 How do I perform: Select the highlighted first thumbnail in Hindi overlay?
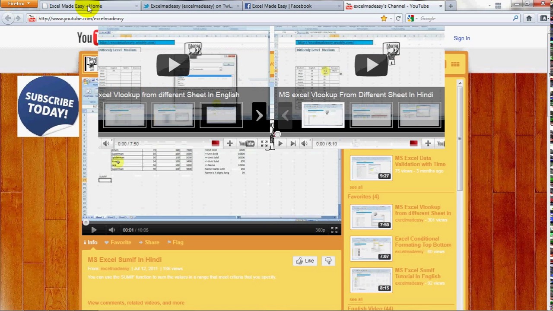coord(323,115)
